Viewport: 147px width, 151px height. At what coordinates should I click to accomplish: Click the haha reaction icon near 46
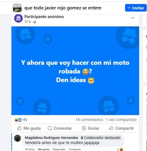tap(16, 120)
